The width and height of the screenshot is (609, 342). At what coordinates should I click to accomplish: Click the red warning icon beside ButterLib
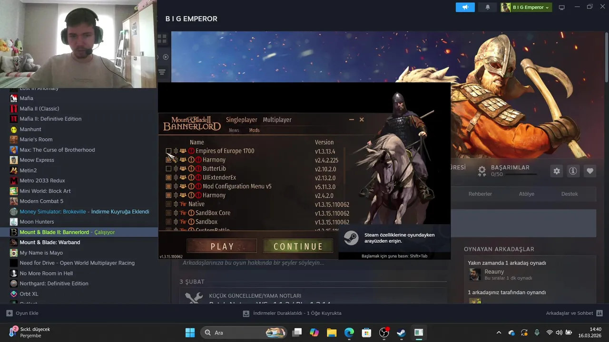click(198, 169)
